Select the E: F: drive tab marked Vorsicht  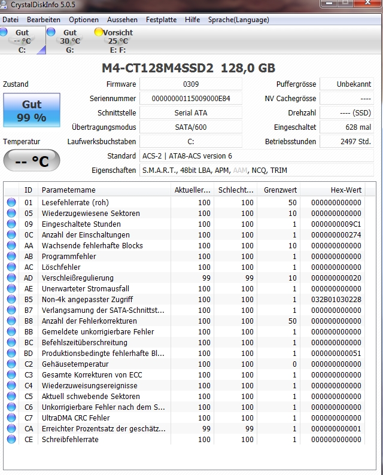point(117,41)
